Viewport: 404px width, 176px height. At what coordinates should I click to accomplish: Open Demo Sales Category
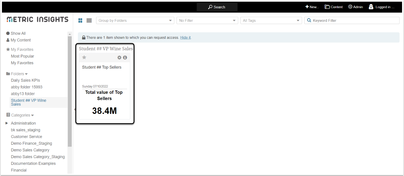point(30,150)
